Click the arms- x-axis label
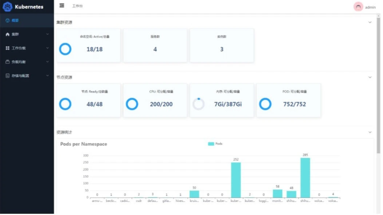The image size is (383, 215). [97, 201]
